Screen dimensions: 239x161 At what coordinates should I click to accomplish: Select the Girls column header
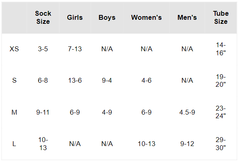coord(75,17)
